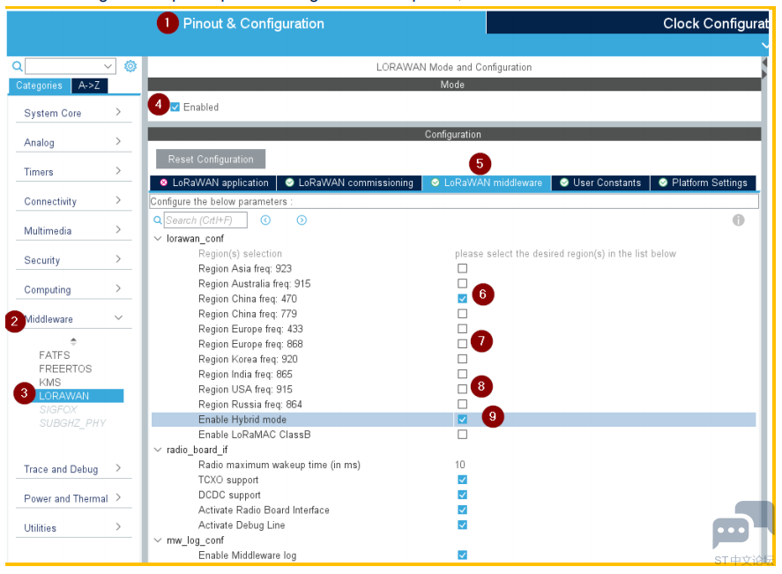Check Region USA freq: 915
Image resolution: width=782 pixels, height=574 pixels.
(462, 389)
